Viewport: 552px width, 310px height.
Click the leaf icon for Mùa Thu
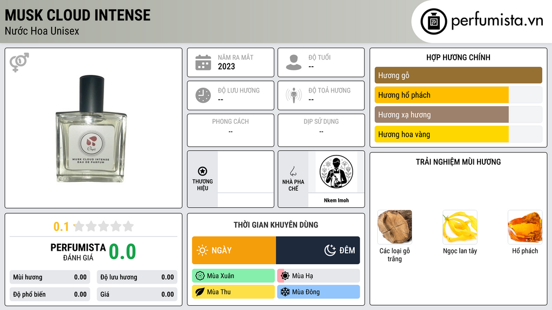(200, 292)
